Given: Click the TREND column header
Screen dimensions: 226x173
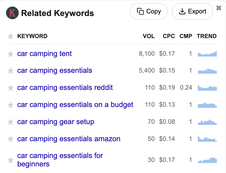Looking at the screenshot, I should click(207, 36).
